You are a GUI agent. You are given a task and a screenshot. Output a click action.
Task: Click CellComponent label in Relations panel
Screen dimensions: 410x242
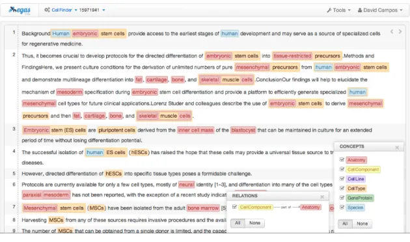(x=256, y=208)
